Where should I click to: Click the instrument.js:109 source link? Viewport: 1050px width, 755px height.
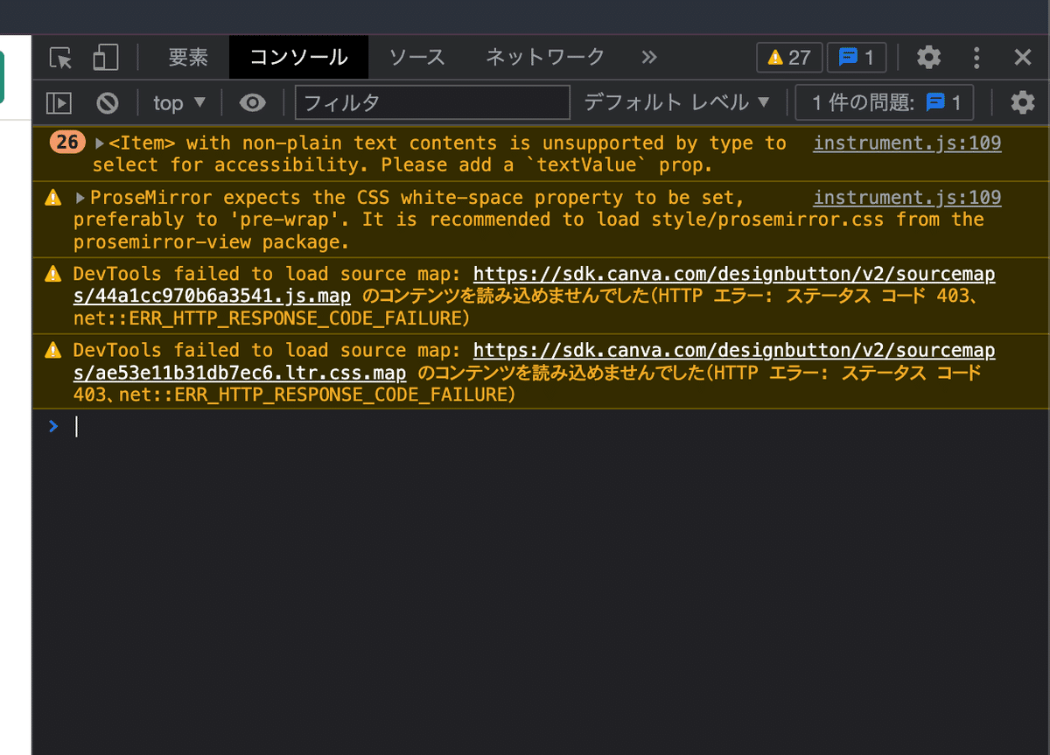pos(906,143)
